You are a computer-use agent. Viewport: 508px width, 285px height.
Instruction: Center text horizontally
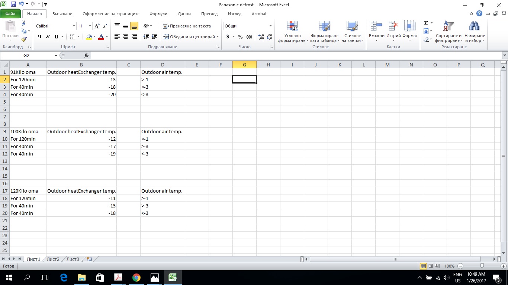126,37
